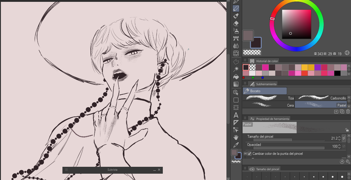Open brush size dynamics settings button

(x=344, y=138)
